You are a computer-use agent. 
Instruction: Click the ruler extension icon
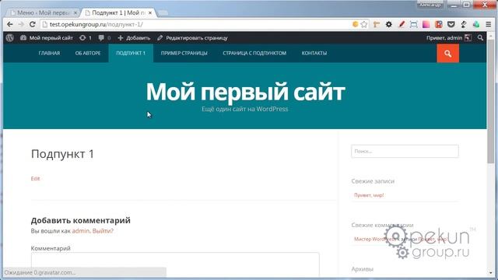[x=377, y=24]
